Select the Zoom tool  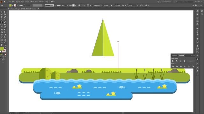click(x=5, y=45)
